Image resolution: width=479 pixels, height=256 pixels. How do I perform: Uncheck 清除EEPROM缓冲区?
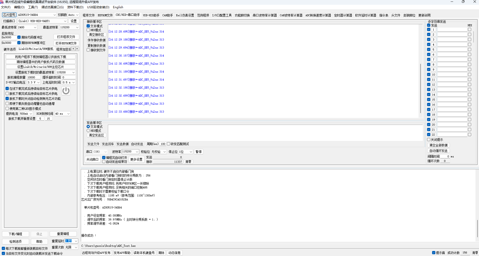(19, 43)
